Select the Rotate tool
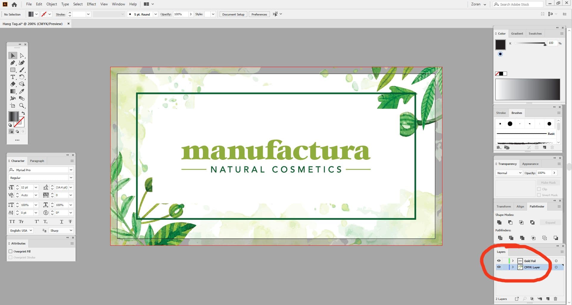 pos(22,77)
